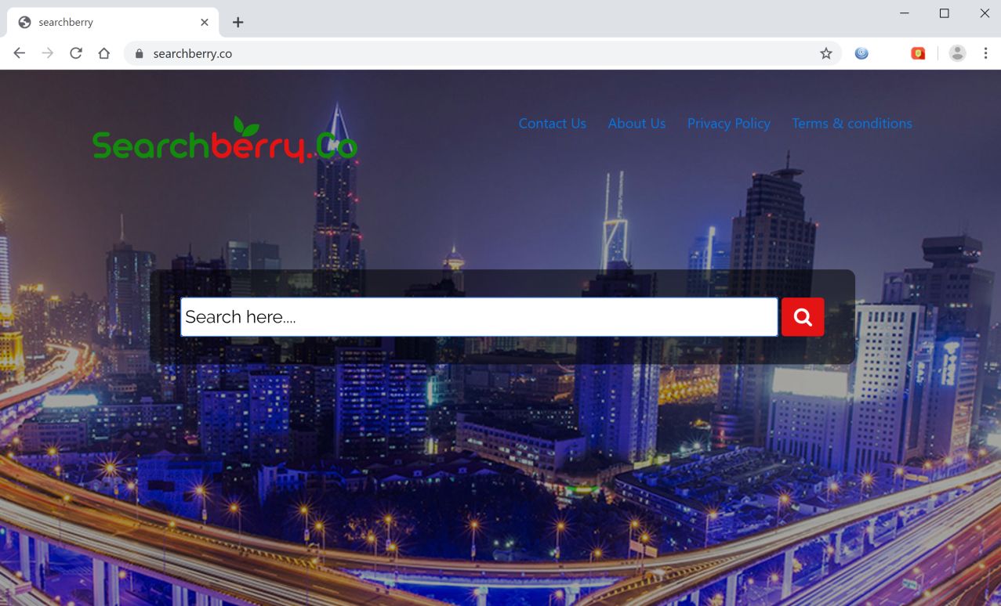Screen dimensions: 1001x606
Task: Open the Contact Us link
Action: pyautogui.click(x=553, y=124)
